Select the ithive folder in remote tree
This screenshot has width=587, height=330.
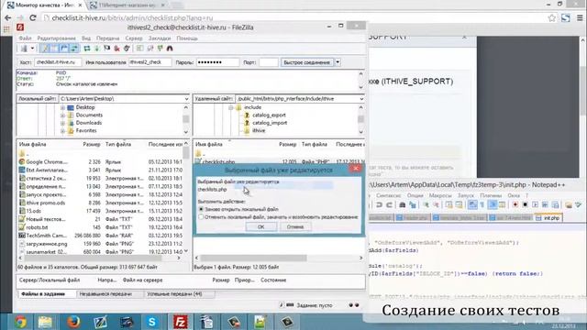[x=259, y=130]
